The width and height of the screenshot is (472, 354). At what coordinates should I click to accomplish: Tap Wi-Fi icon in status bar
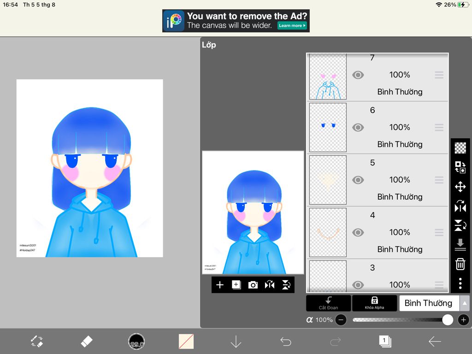439,5
